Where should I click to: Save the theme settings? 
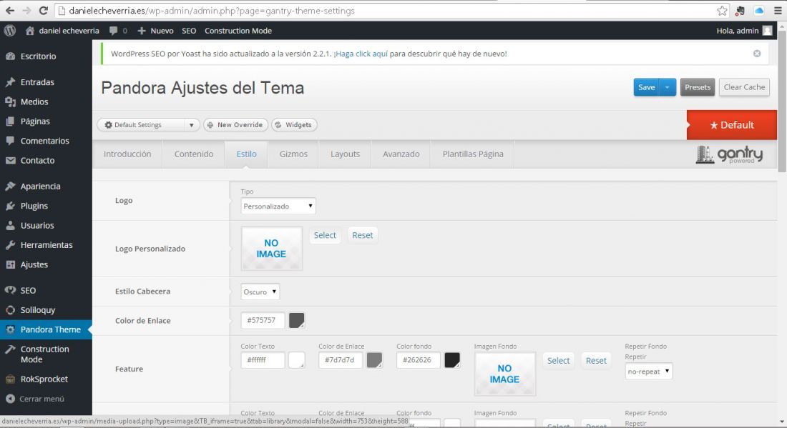(646, 87)
